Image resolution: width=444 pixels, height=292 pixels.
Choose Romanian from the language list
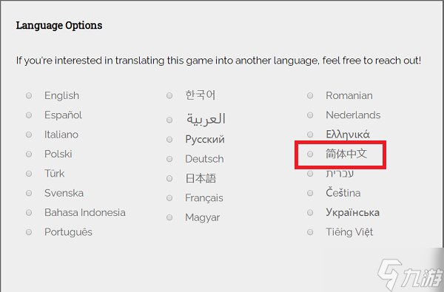(x=310, y=95)
